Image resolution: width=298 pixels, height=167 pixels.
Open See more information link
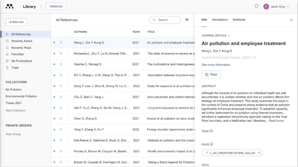[216, 65]
